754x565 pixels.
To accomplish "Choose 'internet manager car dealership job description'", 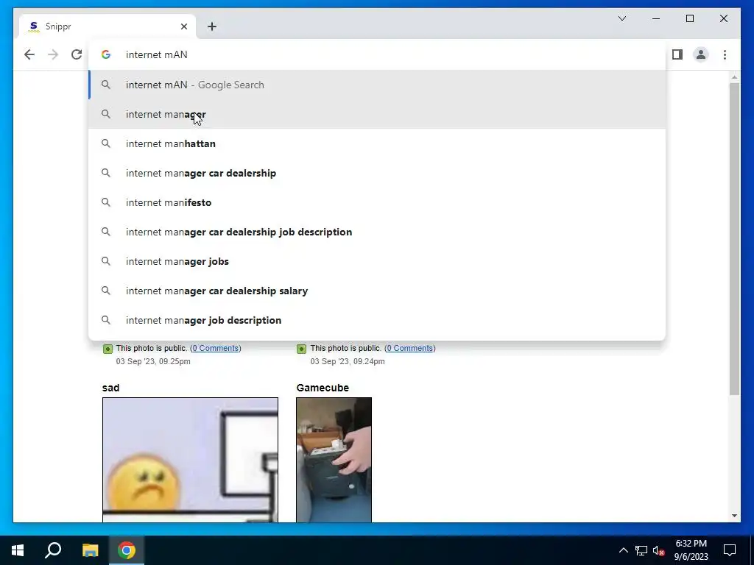I will coord(377,232).
